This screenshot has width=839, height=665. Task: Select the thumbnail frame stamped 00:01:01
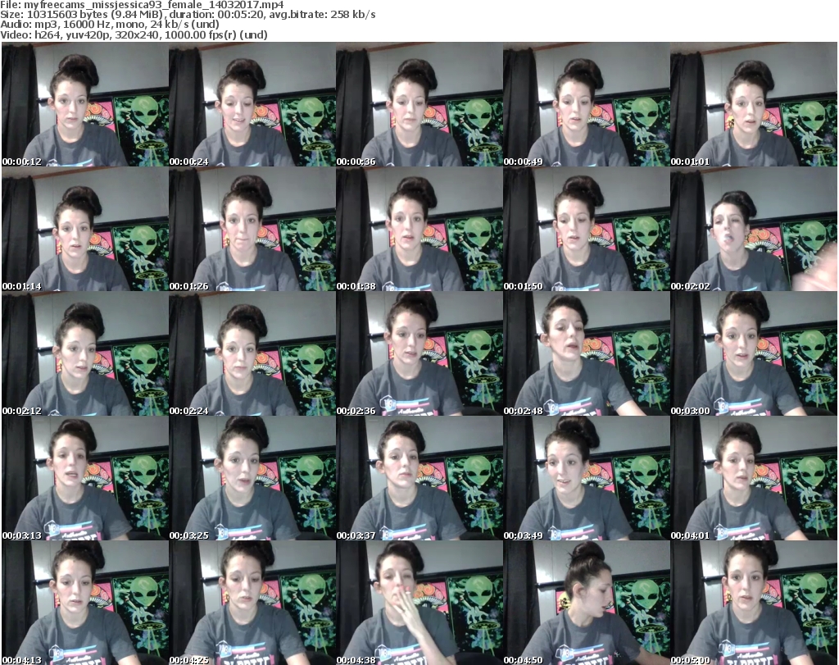coord(754,104)
